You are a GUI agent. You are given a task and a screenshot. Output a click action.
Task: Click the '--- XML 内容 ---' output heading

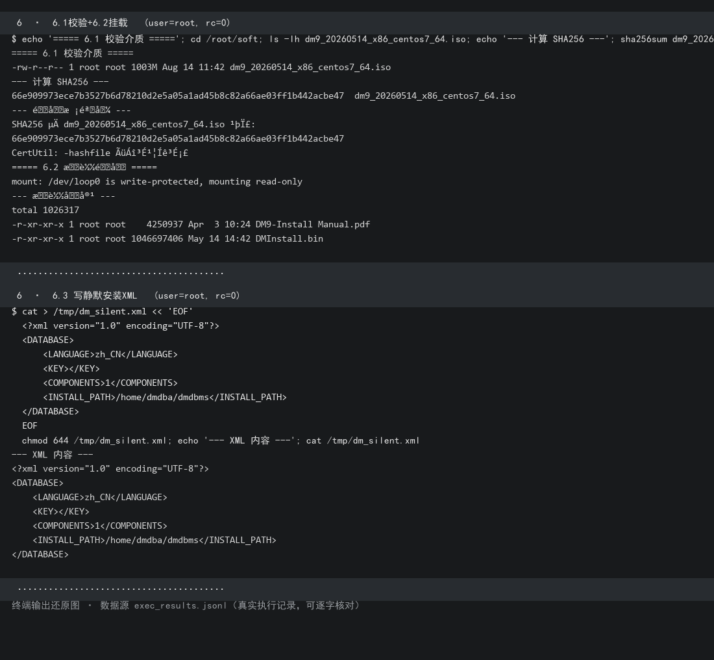point(53,455)
